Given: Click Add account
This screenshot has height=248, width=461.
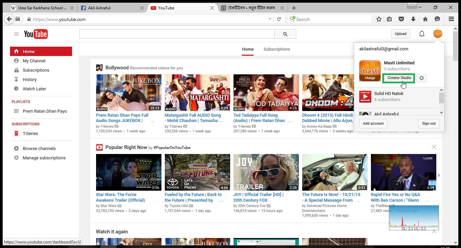Looking at the screenshot, I should coord(373,123).
